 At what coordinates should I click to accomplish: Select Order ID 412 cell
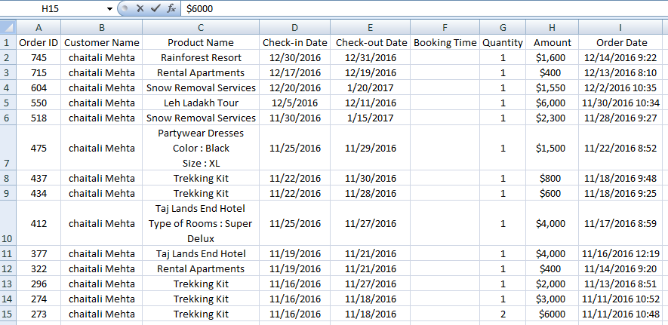pos(38,223)
